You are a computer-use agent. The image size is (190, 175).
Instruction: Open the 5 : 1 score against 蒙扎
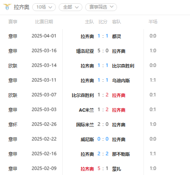click(x=103, y=168)
